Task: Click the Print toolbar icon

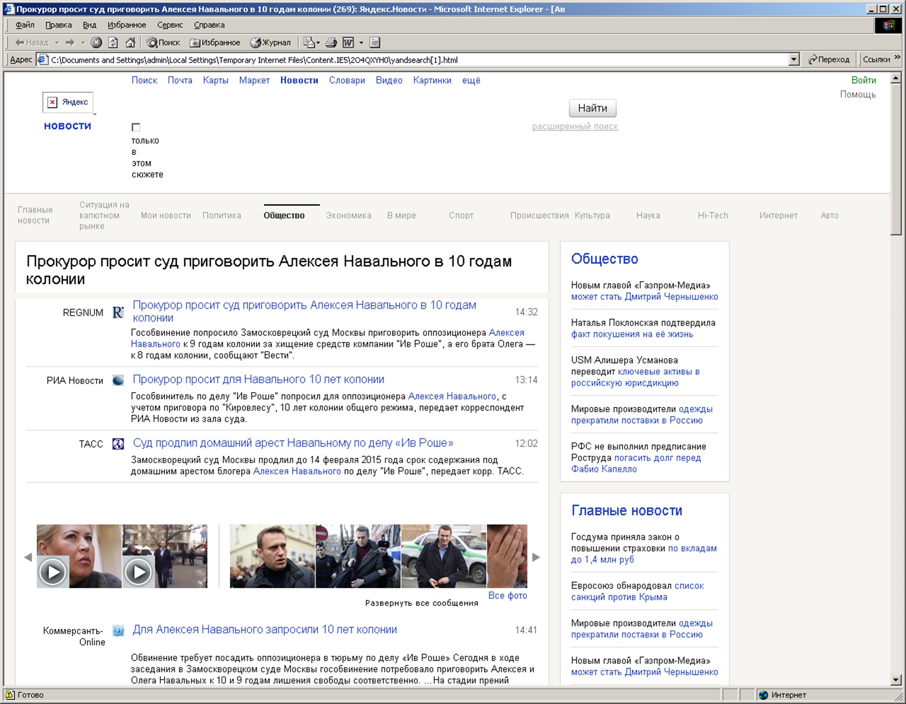Action: [331, 42]
